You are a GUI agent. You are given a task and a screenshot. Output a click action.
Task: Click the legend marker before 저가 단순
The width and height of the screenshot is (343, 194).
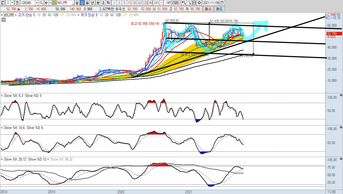click(x=78, y=15)
